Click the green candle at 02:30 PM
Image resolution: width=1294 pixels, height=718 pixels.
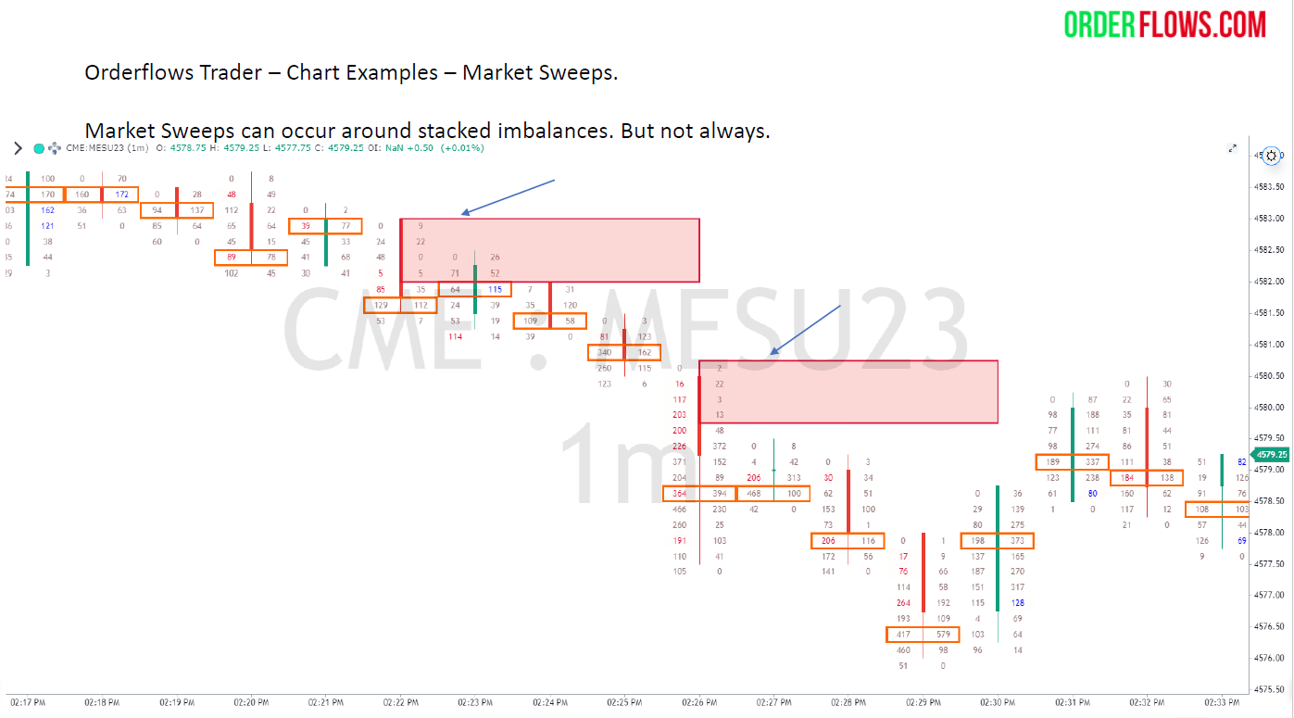(998, 547)
